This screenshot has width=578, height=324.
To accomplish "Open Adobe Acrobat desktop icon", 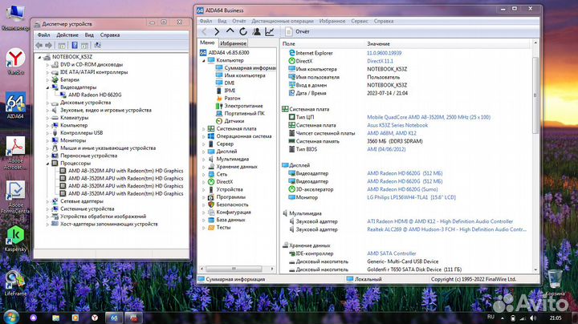I will [15, 152].
